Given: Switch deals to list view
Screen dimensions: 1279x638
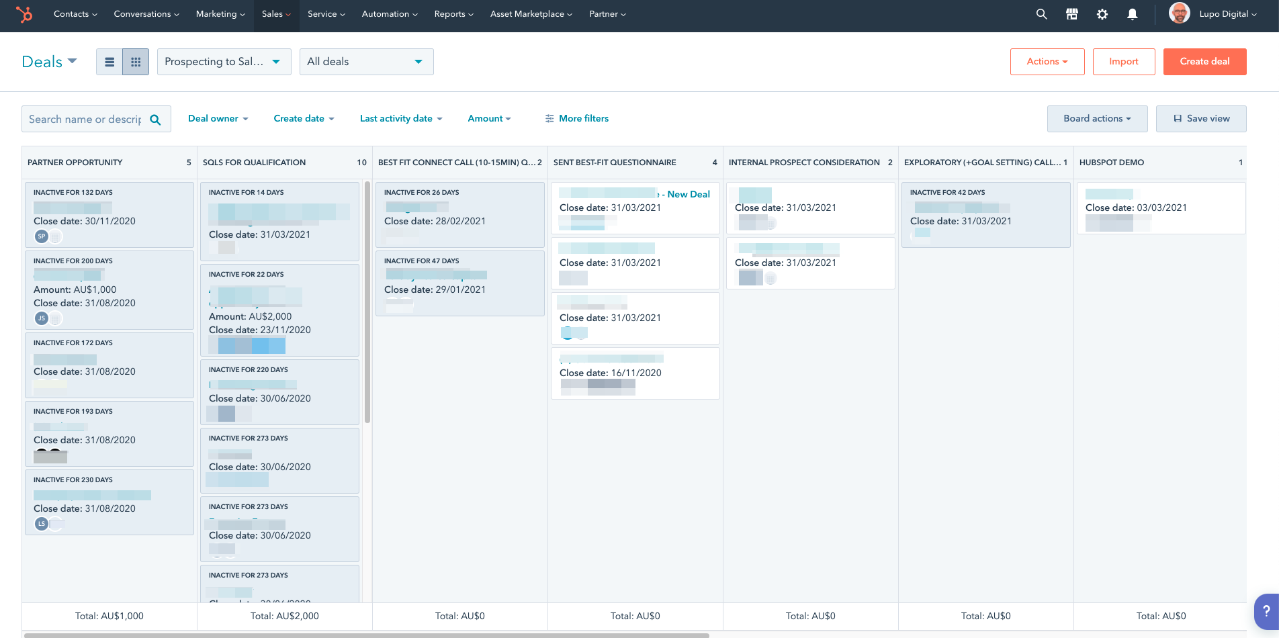Looking at the screenshot, I should click(x=109, y=61).
